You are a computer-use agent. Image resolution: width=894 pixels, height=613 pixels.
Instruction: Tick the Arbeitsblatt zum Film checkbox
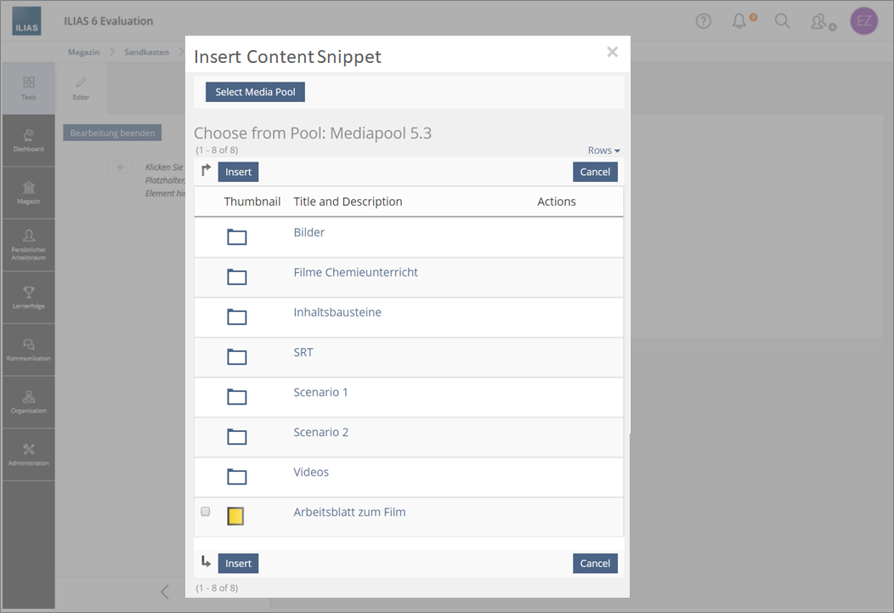pyautogui.click(x=205, y=512)
